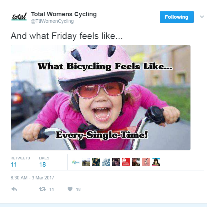The width and height of the screenshot is (207, 207).
Task: Click the dark portrait avatar beside Bicicley
Action: [116, 162]
